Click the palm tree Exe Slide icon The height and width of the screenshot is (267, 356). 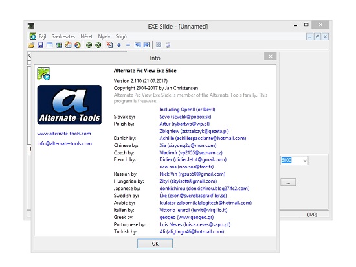pos(43,74)
